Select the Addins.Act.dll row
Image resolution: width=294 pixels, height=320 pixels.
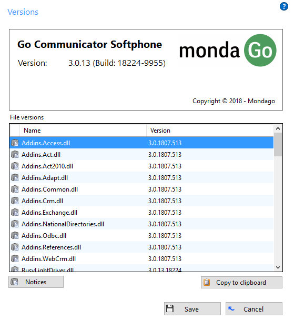(x=141, y=155)
